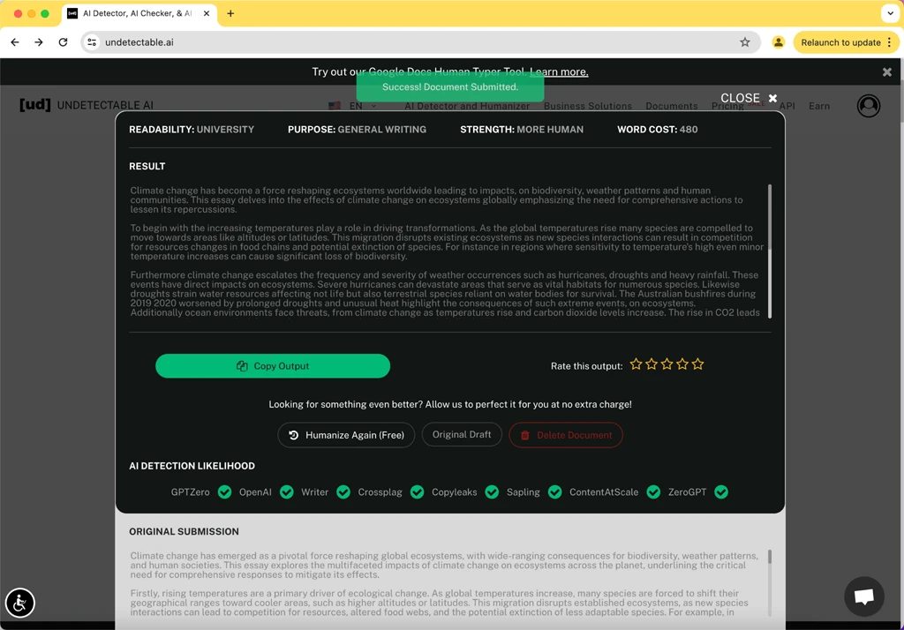This screenshot has width=904, height=630.
Task: Click the ContentAtScale green check icon
Action: click(x=654, y=492)
